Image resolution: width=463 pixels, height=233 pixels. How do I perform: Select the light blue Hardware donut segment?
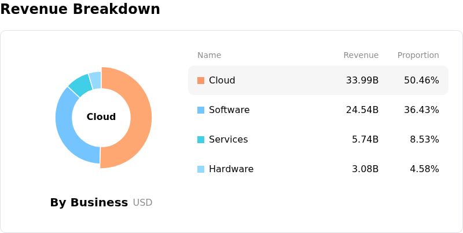click(x=95, y=80)
